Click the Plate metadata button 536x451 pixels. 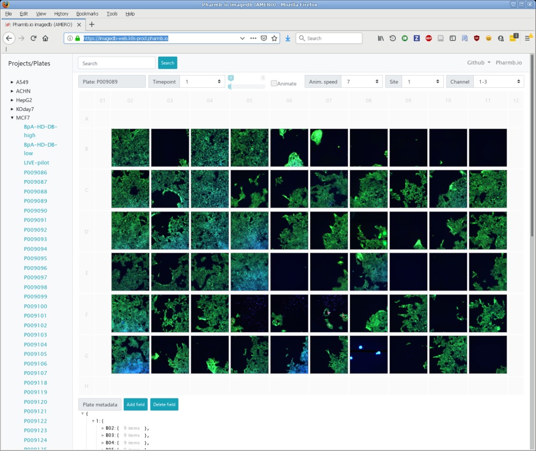pyautogui.click(x=100, y=404)
